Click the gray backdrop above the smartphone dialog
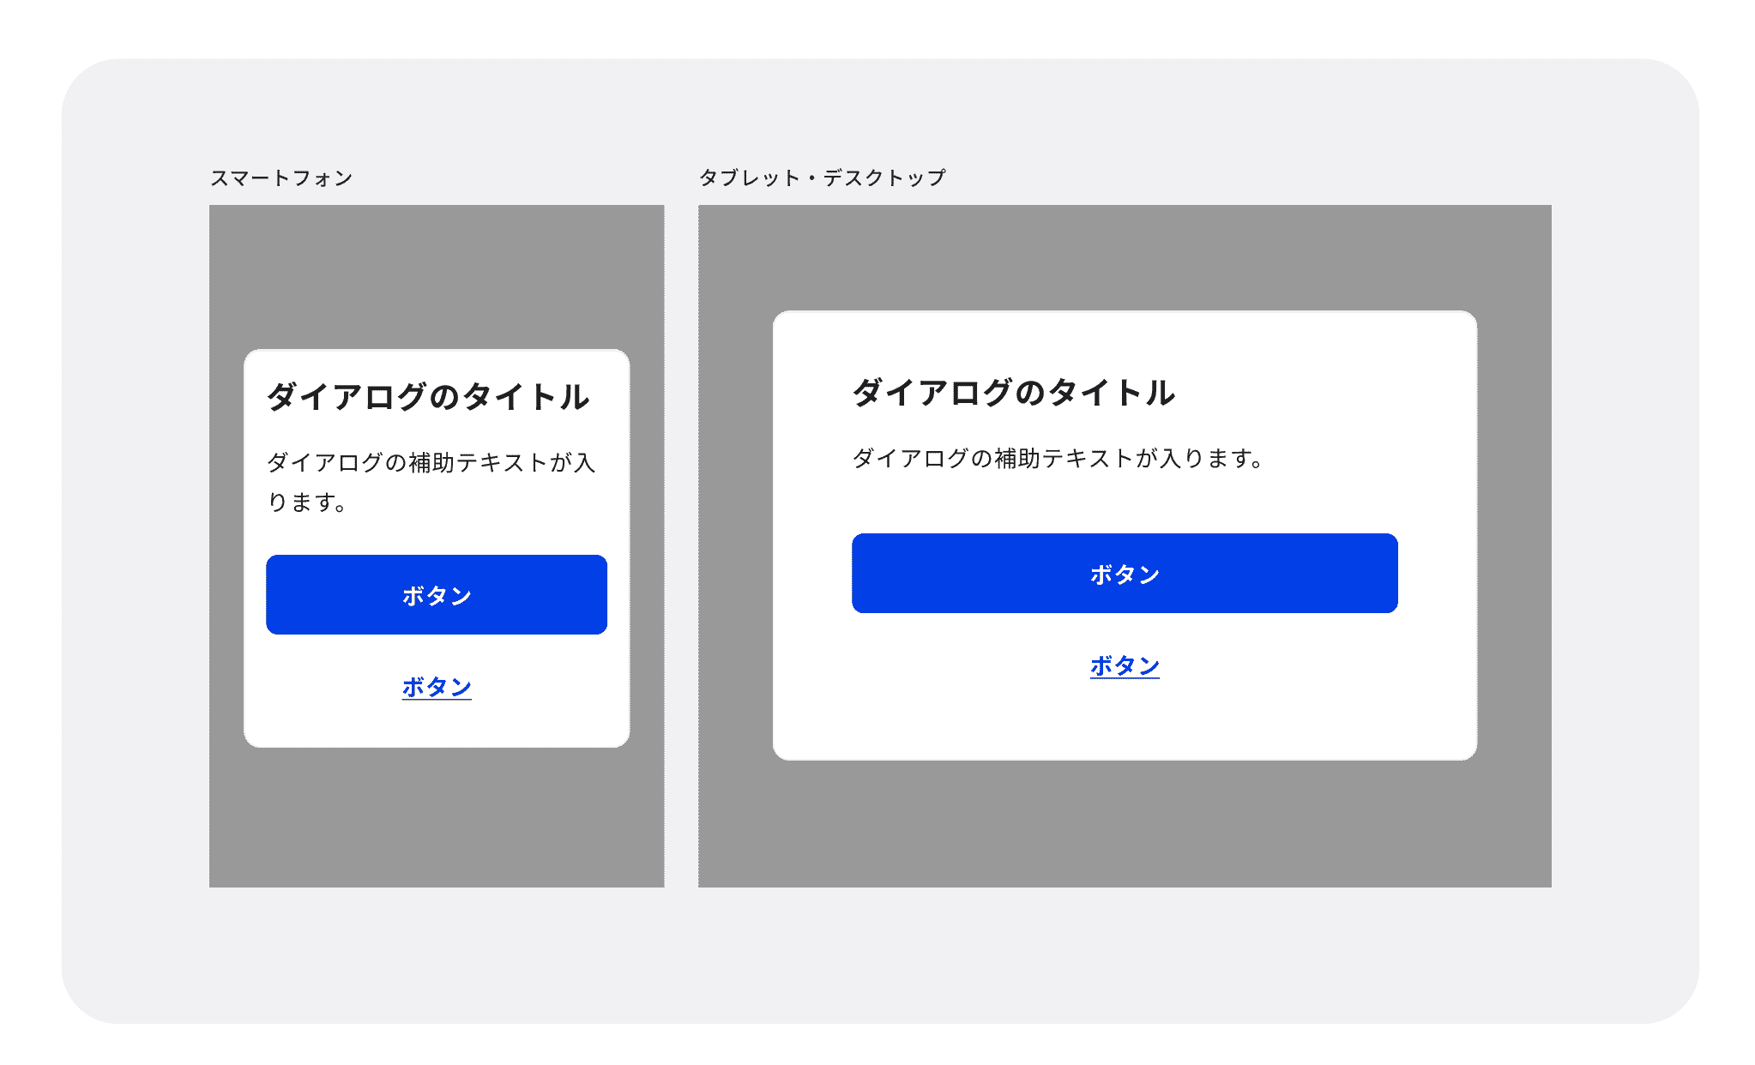Screen dimensions: 1755x1065 [x=436, y=274]
